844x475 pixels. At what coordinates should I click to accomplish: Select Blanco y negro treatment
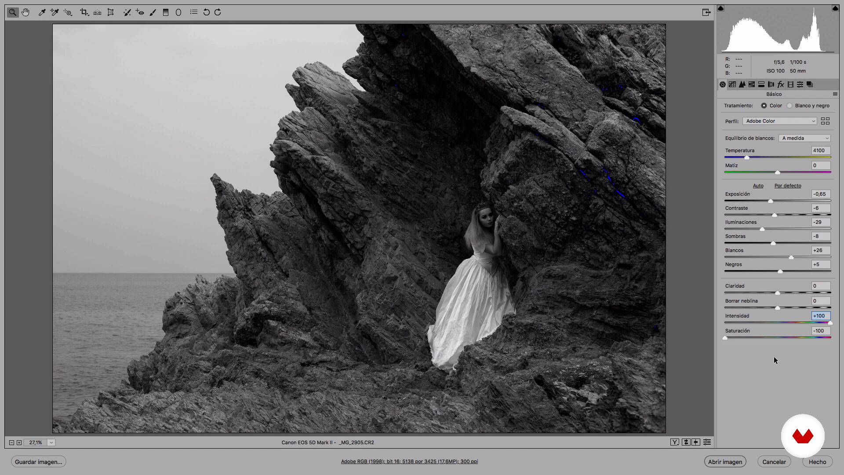789,106
